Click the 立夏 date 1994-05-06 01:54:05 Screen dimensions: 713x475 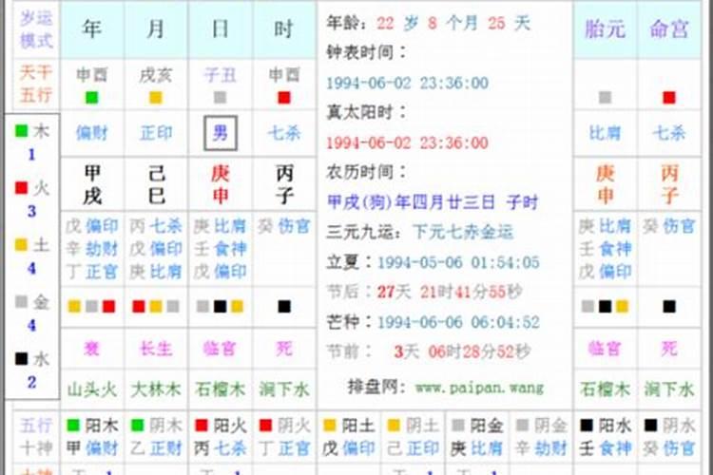click(x=458, y=262)
